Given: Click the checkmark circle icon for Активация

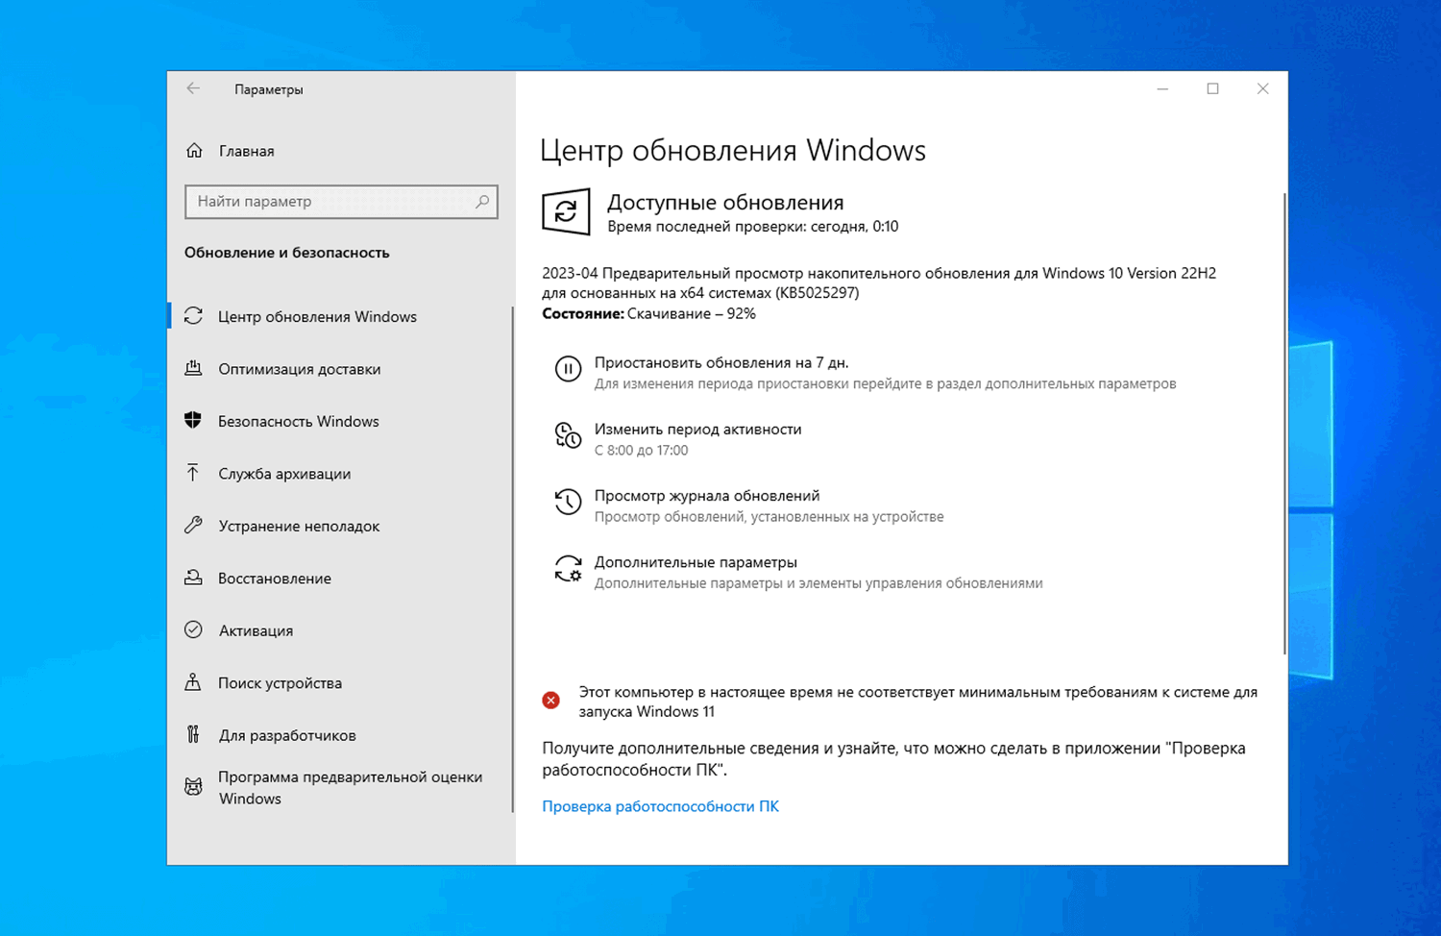Looking at the screenshot, I should [193, 629].
